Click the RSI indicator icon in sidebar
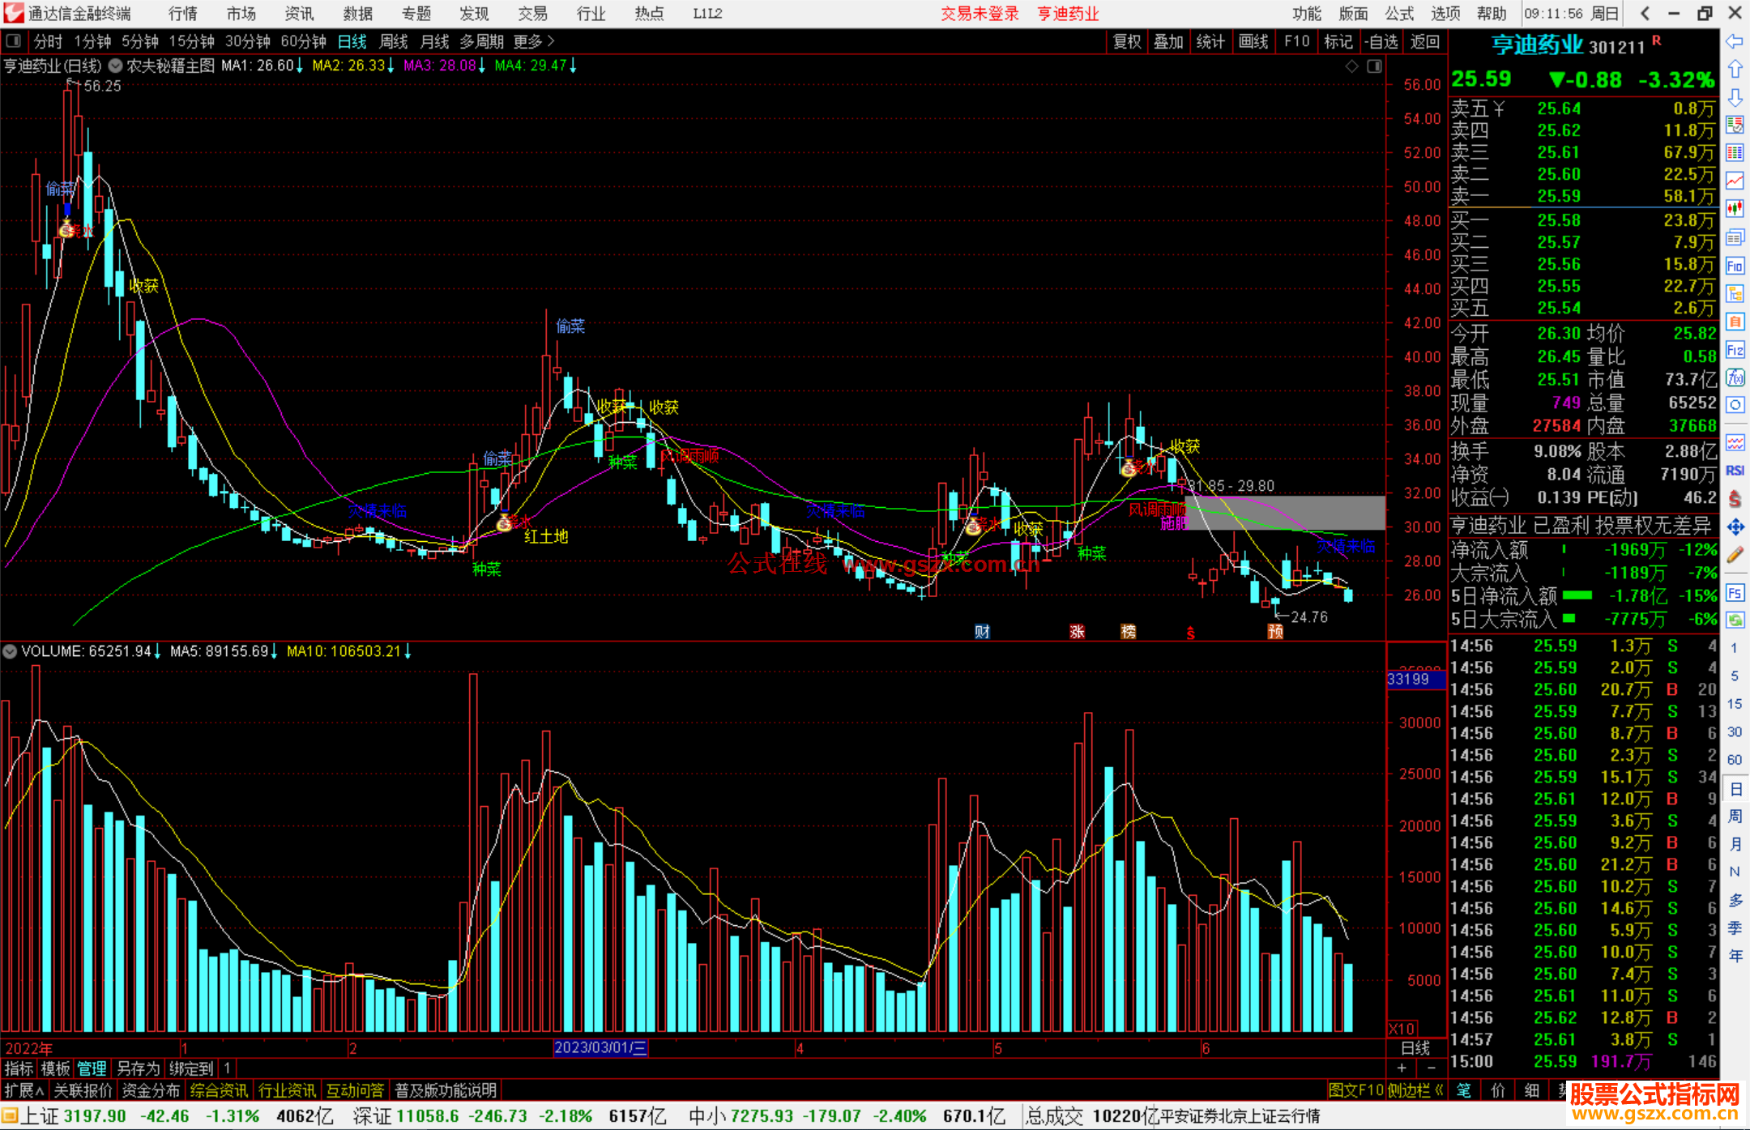Viewport: 1750px width, 1130px height. click(x=1735, y=471)
